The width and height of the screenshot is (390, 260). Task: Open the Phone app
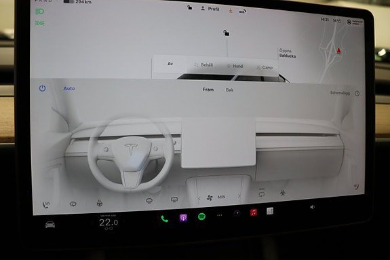(x=164, y=219)
